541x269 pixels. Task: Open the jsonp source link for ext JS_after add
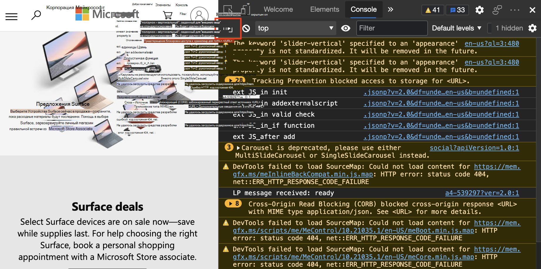coord(441,137)
